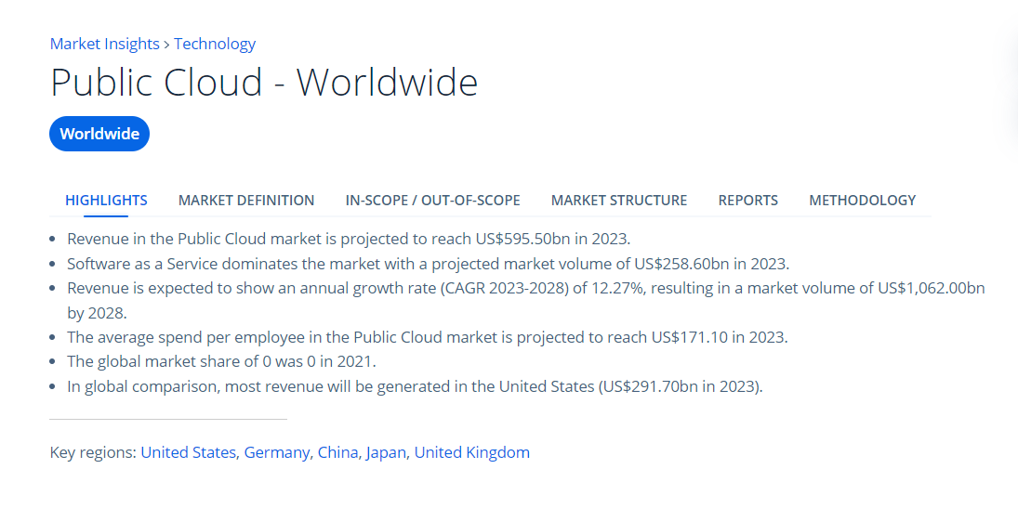
Task: Open the Technology breadcrumb link
Action: pyautogui.click(x=215, y=44)
